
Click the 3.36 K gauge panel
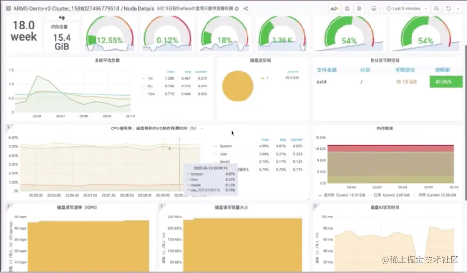pyautogui.click(x=282, y=34)
